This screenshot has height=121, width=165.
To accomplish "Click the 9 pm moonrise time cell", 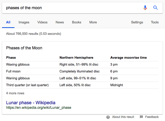I will (x=114, y=78).
